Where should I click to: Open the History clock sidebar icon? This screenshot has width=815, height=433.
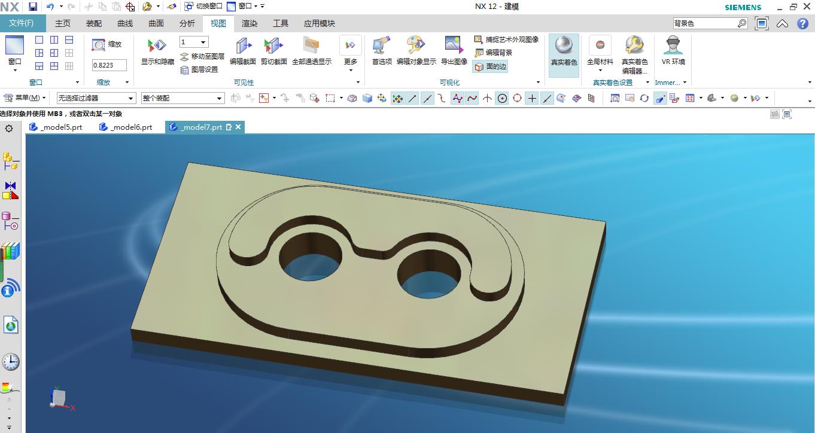(x=10, y=361)
